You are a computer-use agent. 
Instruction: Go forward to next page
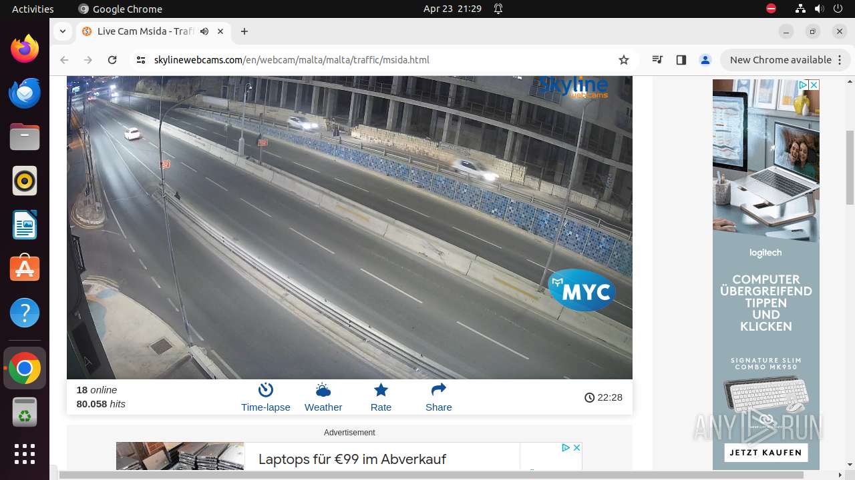pos(88,60)
